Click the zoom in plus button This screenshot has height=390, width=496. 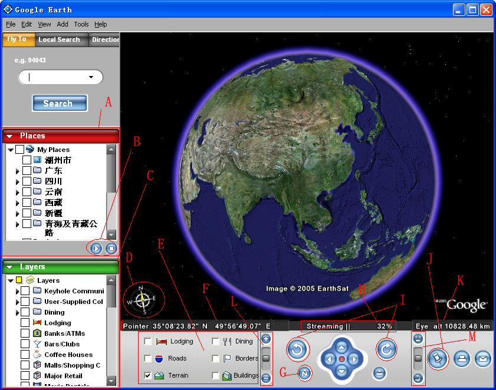(x=267, y=339)
